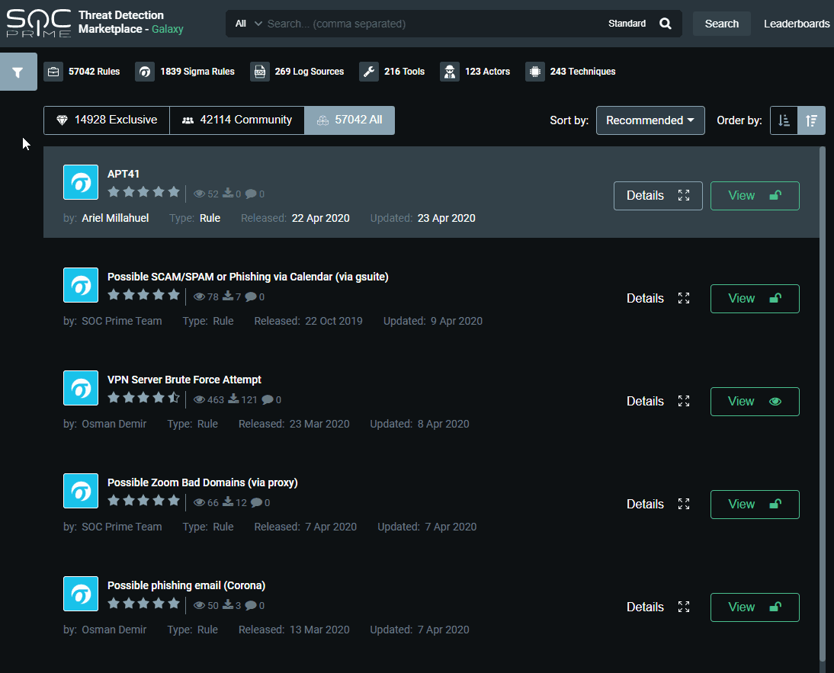834x673 pixels.
Task: Click the SOC Prime logo
Action: pyautogui.click(x=38, y=23)
